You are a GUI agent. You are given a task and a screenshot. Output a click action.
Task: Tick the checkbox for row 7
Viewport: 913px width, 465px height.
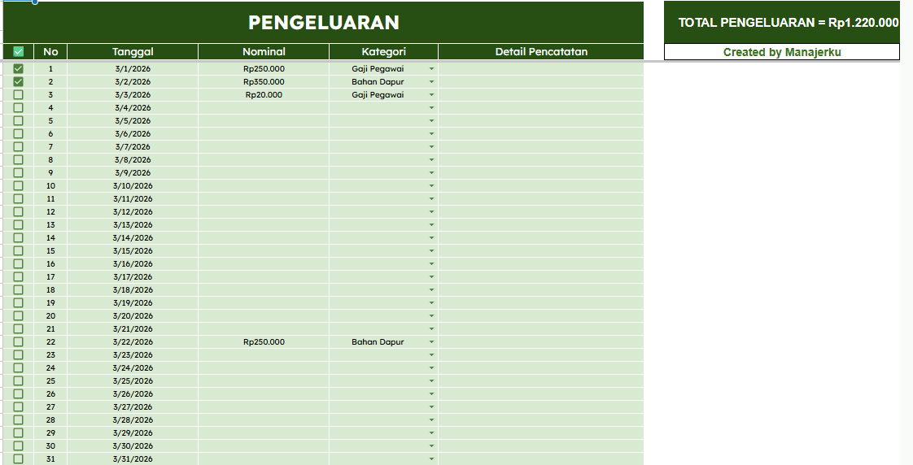tap(18, 146)
